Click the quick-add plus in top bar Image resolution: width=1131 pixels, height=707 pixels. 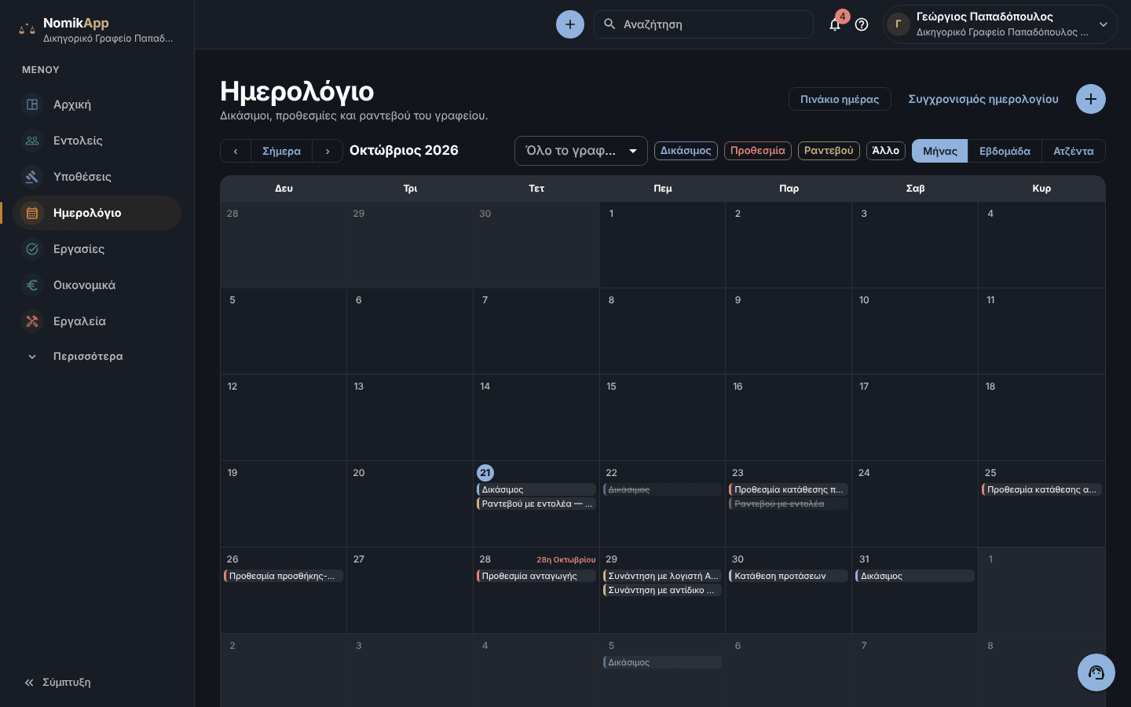[x=570, y=24]
